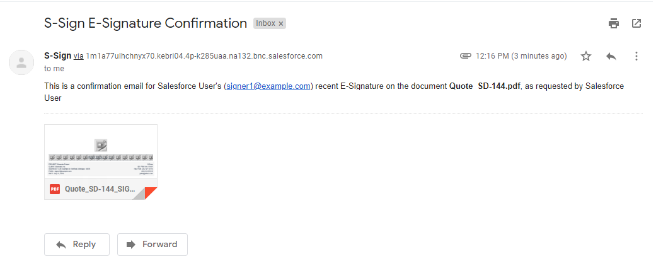
Task: Click the reply arrow icon near the star
Action: (x=611, y=56)
